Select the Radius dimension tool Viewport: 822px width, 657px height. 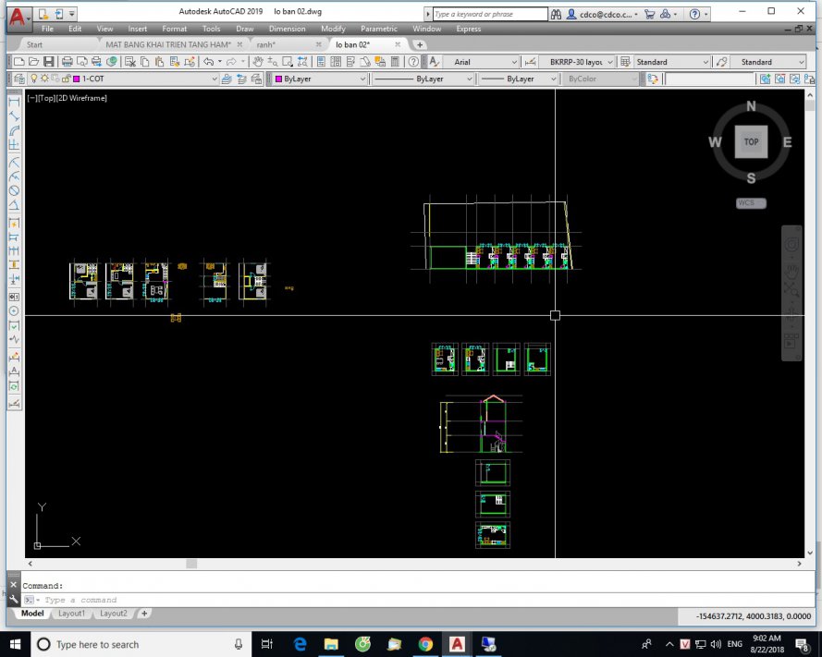(x=14, y=162)
